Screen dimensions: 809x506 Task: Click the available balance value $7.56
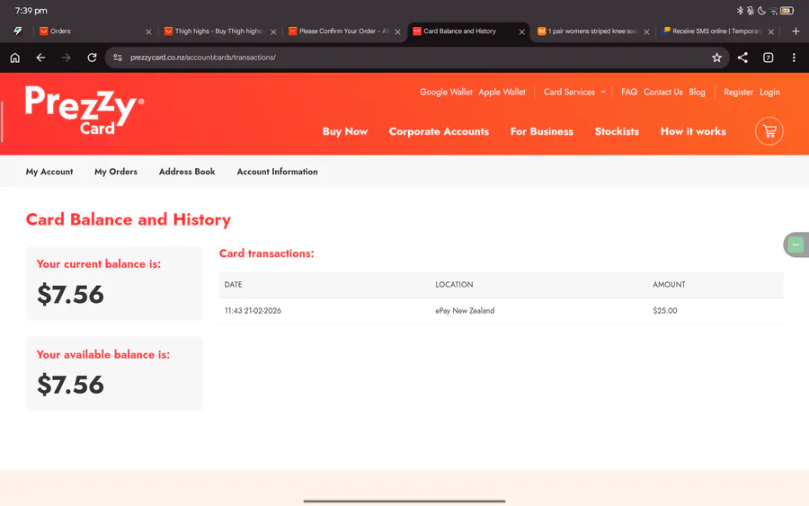click(70, 385)
